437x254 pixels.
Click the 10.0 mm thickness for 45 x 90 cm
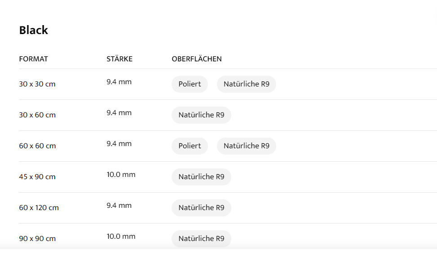(121, 175)
